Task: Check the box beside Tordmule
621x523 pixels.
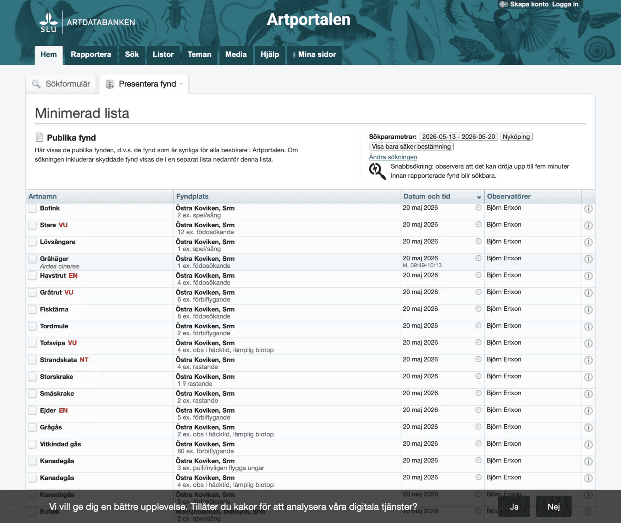Action: pos(32,326)
